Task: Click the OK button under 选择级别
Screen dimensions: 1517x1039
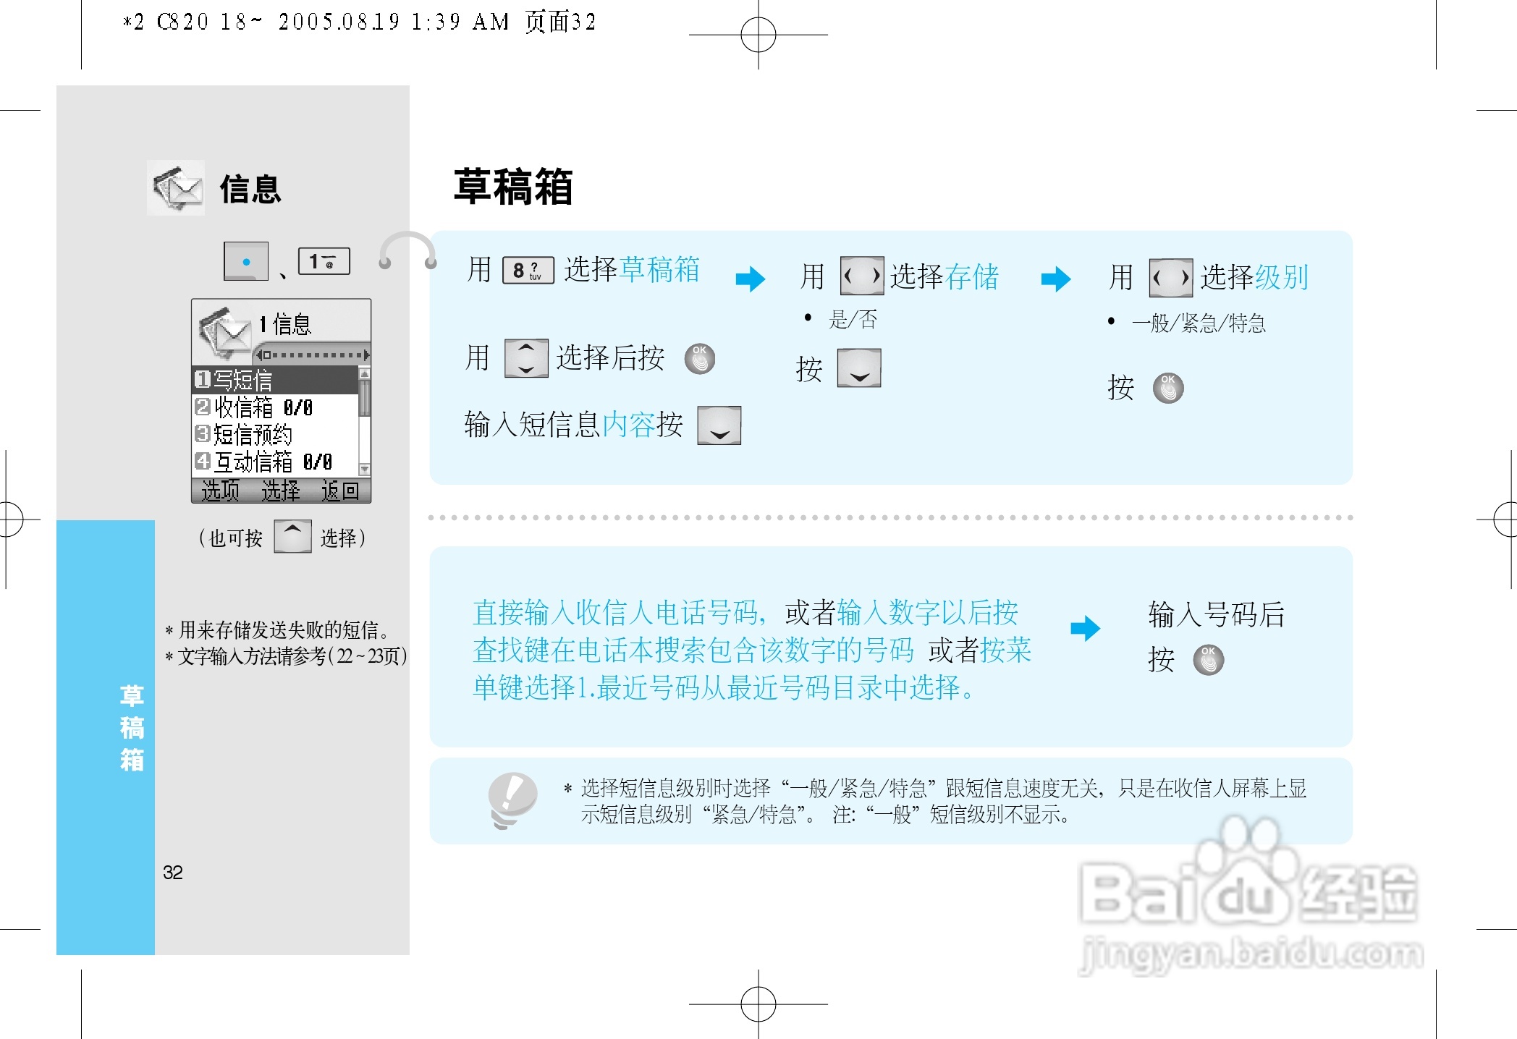Action: 1167,388
